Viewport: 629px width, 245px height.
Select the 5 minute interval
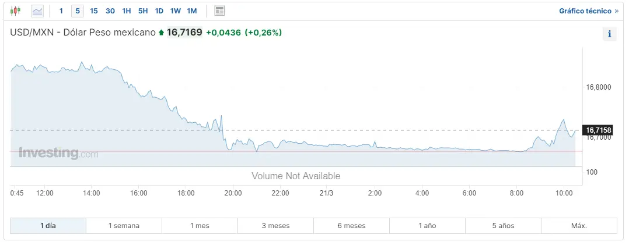click(78, 11)
